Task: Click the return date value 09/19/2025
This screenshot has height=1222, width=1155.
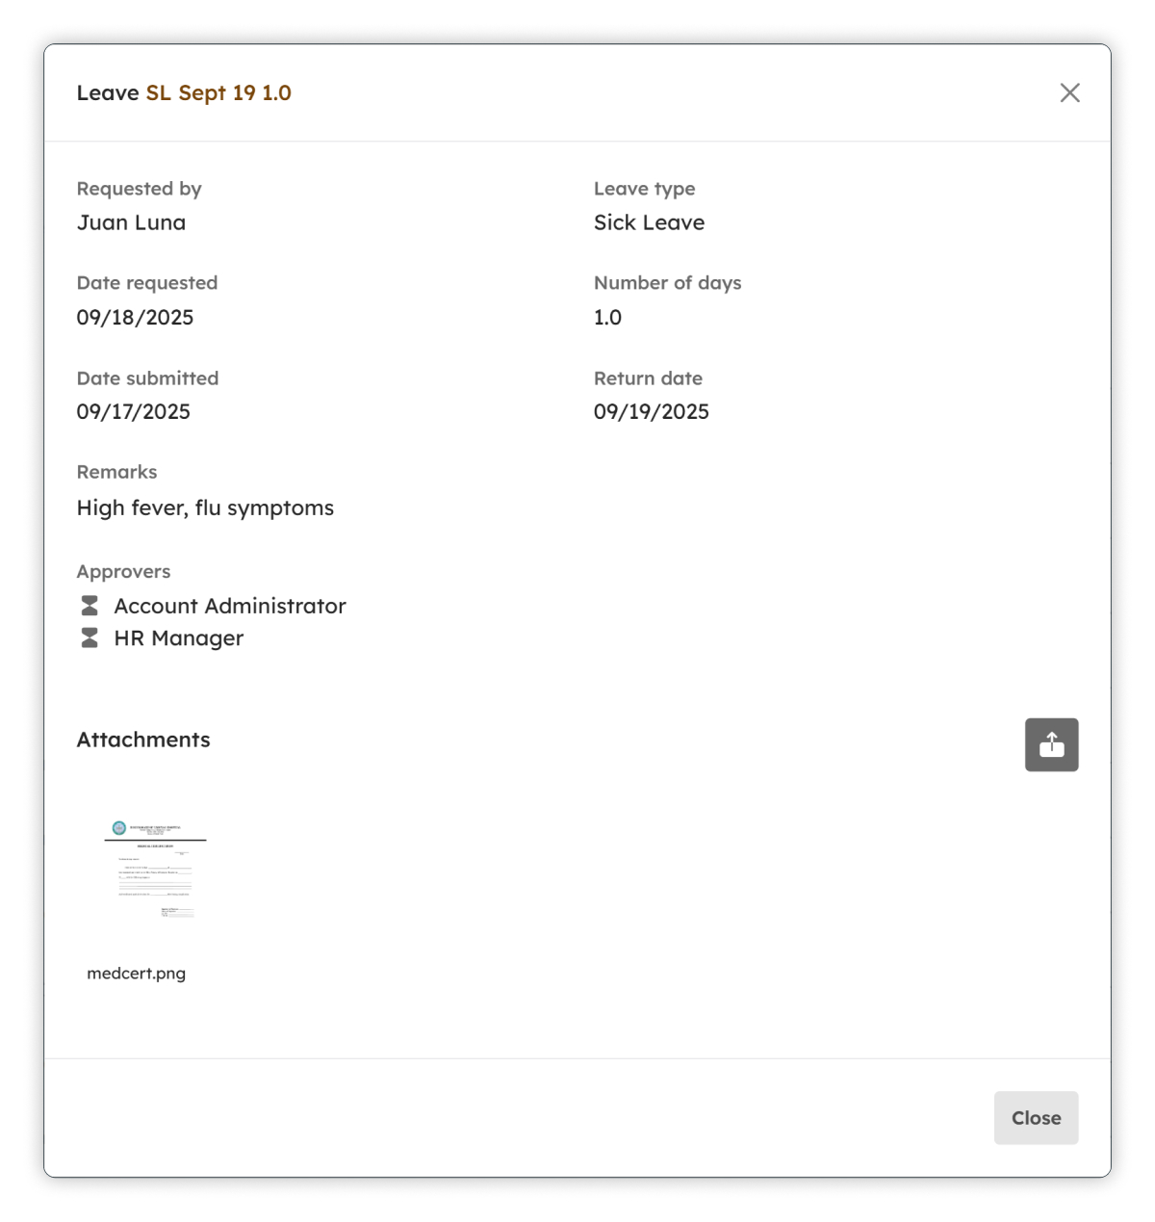Action: pyautogui.click(x=652, y=412)
